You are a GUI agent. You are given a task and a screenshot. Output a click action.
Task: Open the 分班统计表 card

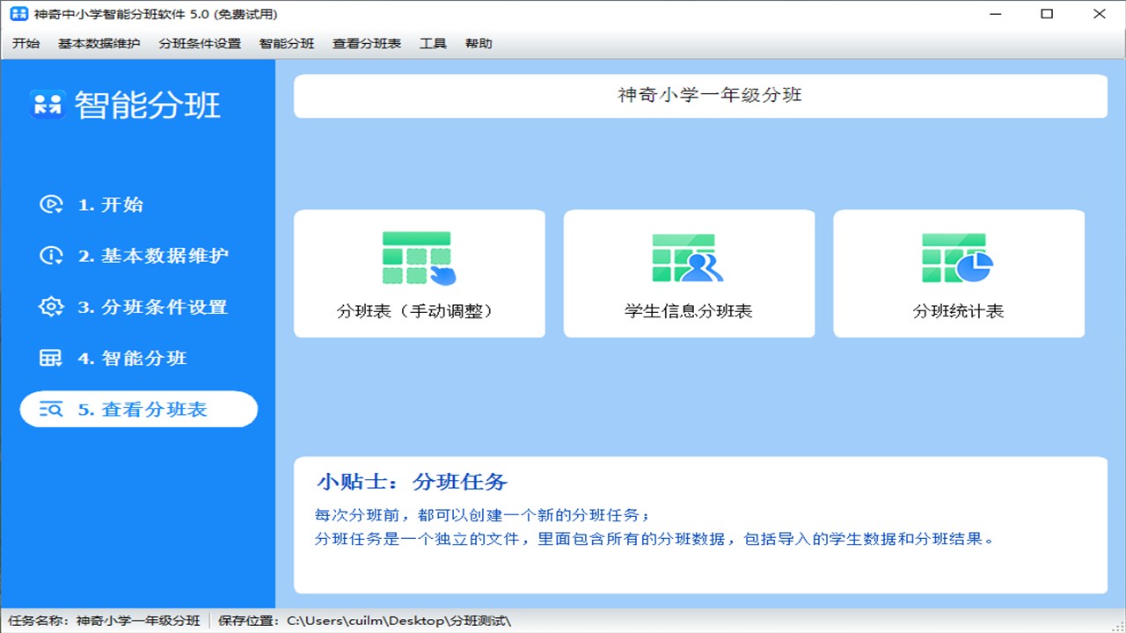[959, 273]
